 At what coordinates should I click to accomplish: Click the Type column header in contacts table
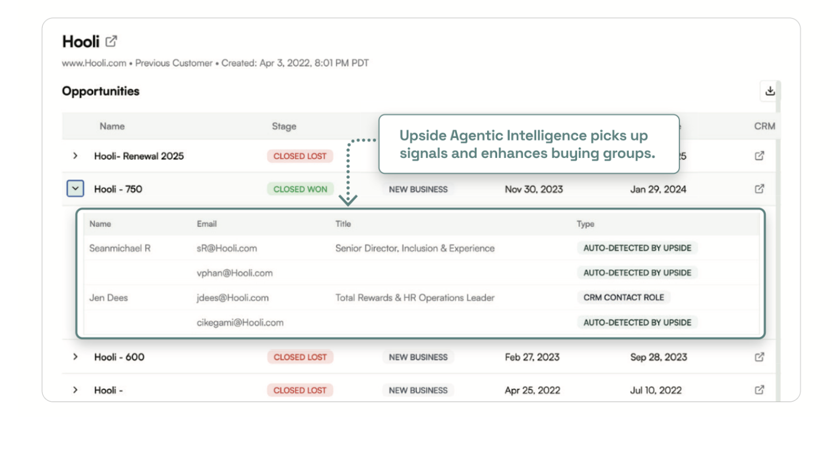coord(586,224)
